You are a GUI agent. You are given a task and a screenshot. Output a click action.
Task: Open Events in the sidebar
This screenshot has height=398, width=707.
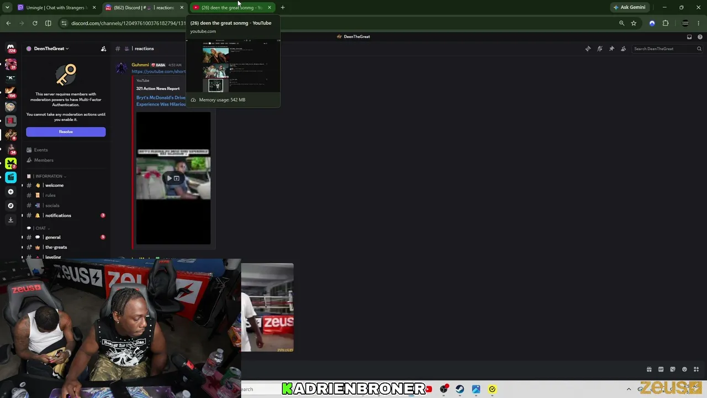(x=41, y=150)
